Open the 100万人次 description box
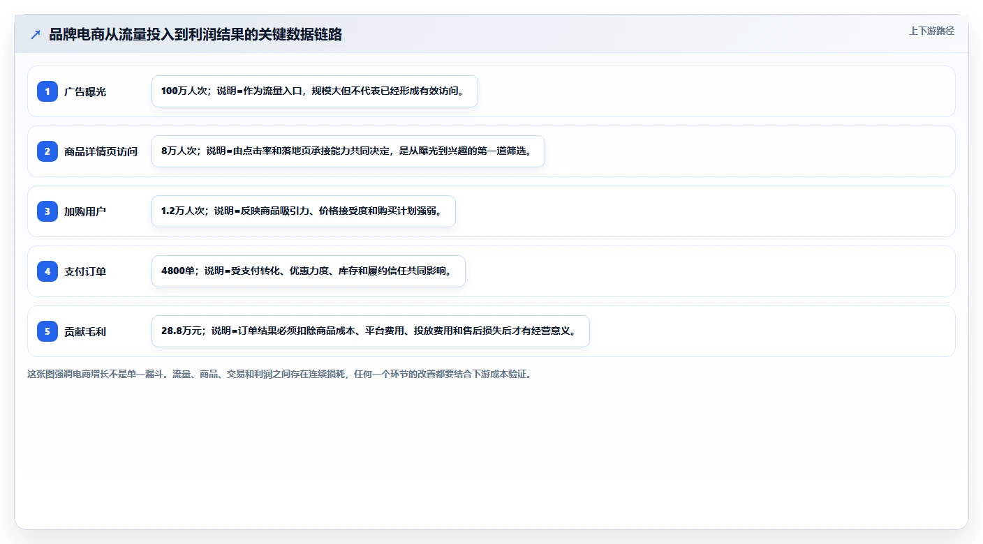The width and height of the screenshot is (983, 544). 315,91
